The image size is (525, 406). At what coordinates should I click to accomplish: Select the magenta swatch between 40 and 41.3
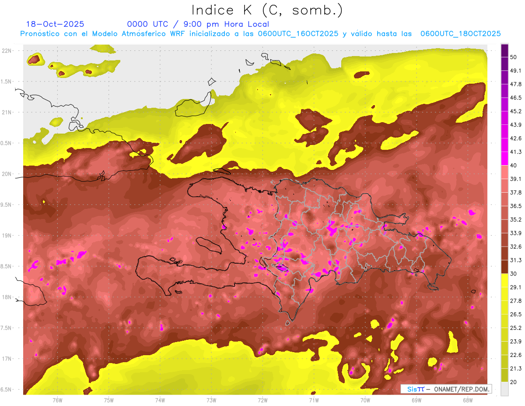[x=504, y=159]
